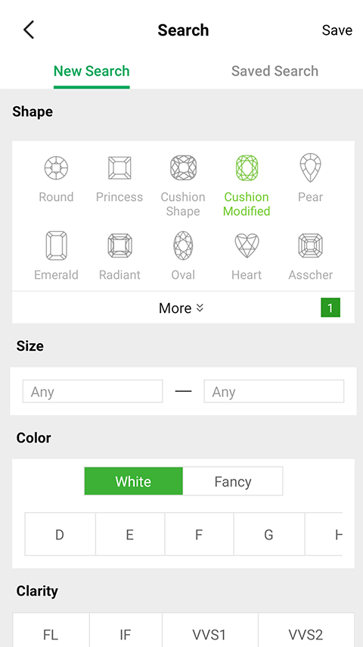Focus the maximum size Any field
363x647 pixels.
pyautogui.click(x=274, y=391)
